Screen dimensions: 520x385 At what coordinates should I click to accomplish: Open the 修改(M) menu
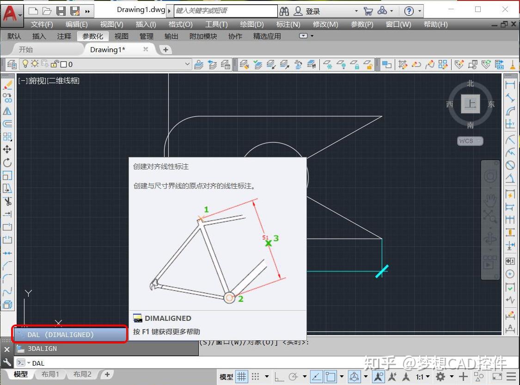click(325, 24)
